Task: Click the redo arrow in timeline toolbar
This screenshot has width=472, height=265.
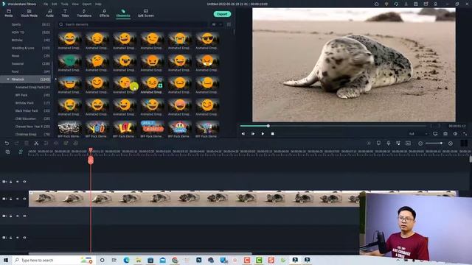Action: [16, 144]
